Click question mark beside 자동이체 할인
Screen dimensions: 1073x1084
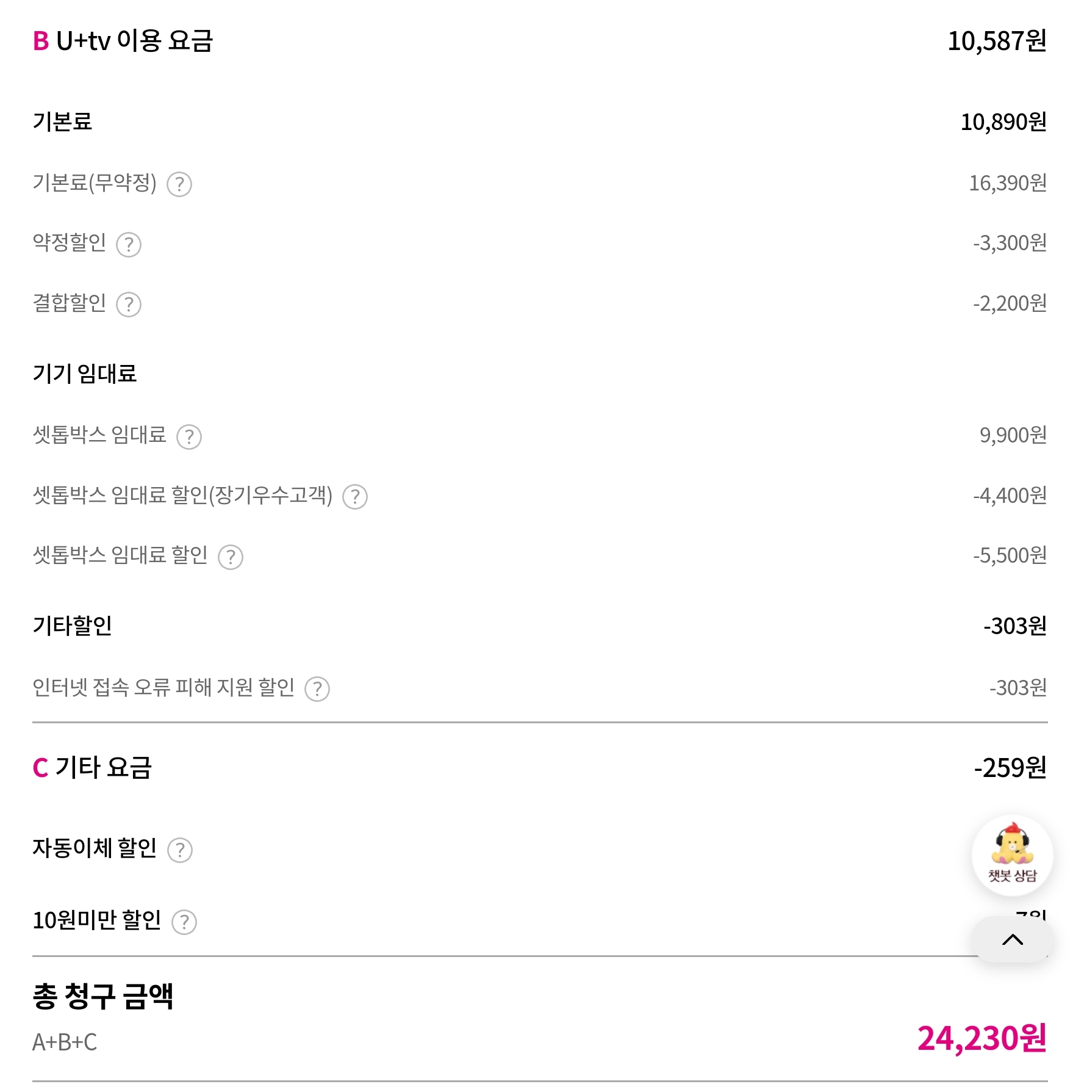[x=180, y=850]
